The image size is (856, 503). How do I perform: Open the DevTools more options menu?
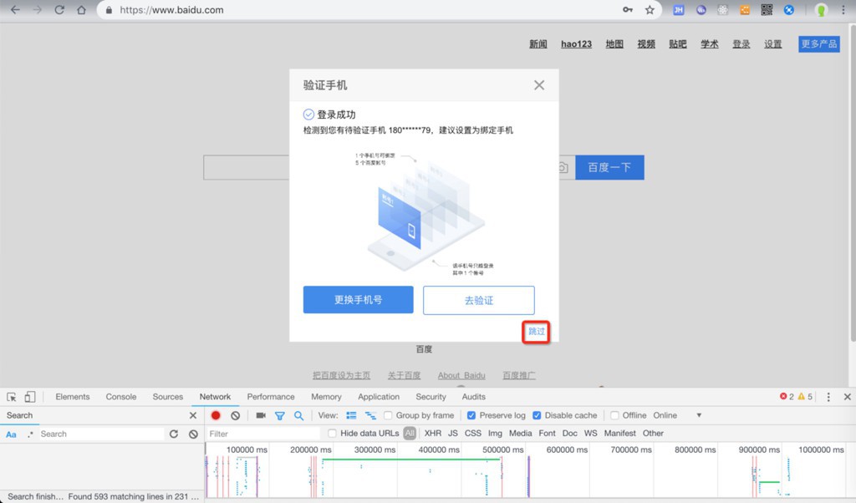[828, 397]
